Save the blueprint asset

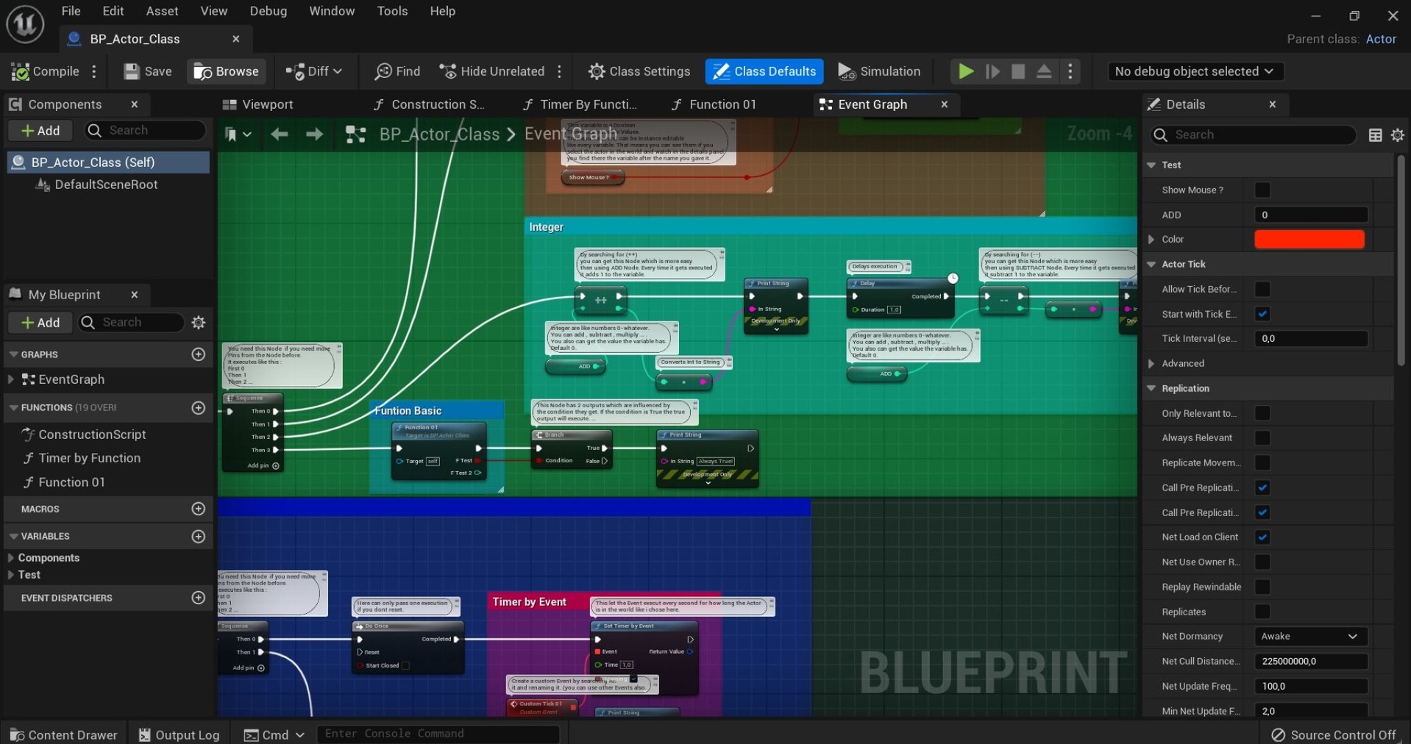pyautogui.click(x=148, y=71)
